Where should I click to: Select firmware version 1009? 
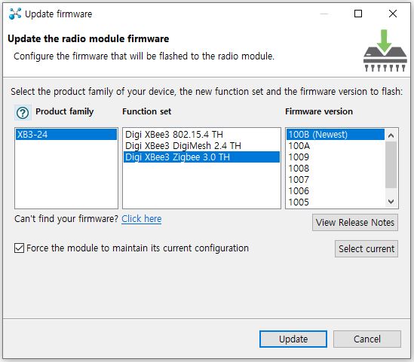(336, 157)
